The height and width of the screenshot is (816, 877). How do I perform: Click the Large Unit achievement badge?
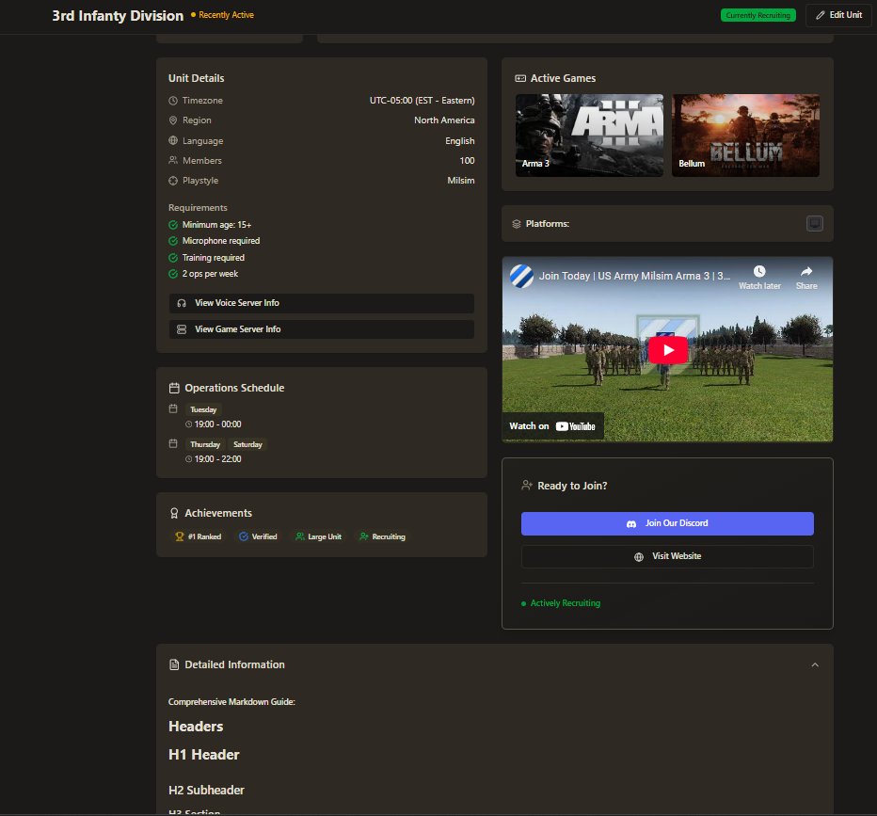[318, 536]
